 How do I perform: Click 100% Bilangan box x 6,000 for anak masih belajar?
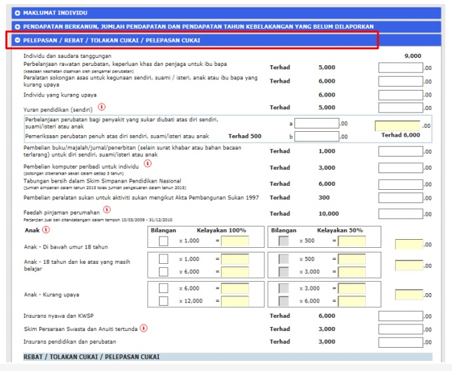[164, 272]
